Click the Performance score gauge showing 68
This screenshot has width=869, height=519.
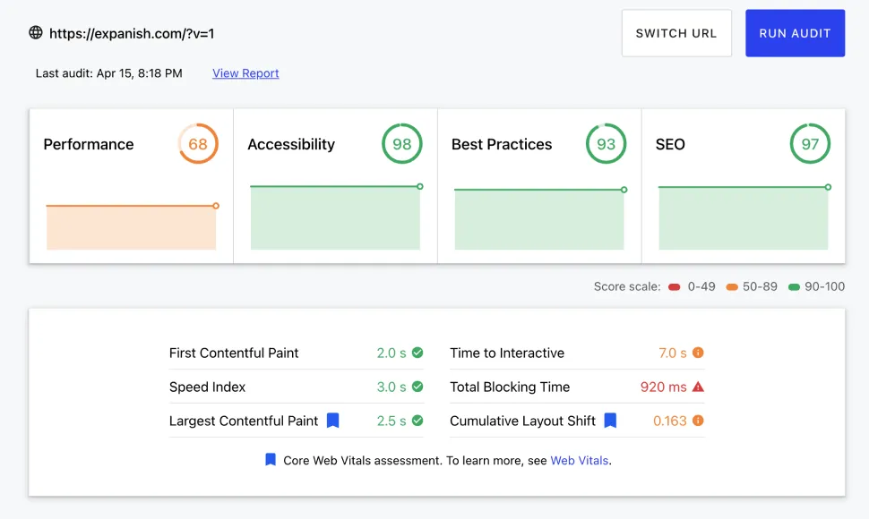198,144
